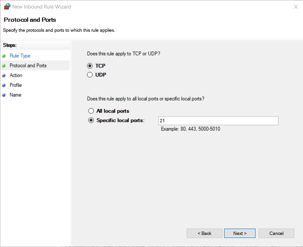Click blue bullet beside Name step
The image size is (303, 247).
[4, 95]
